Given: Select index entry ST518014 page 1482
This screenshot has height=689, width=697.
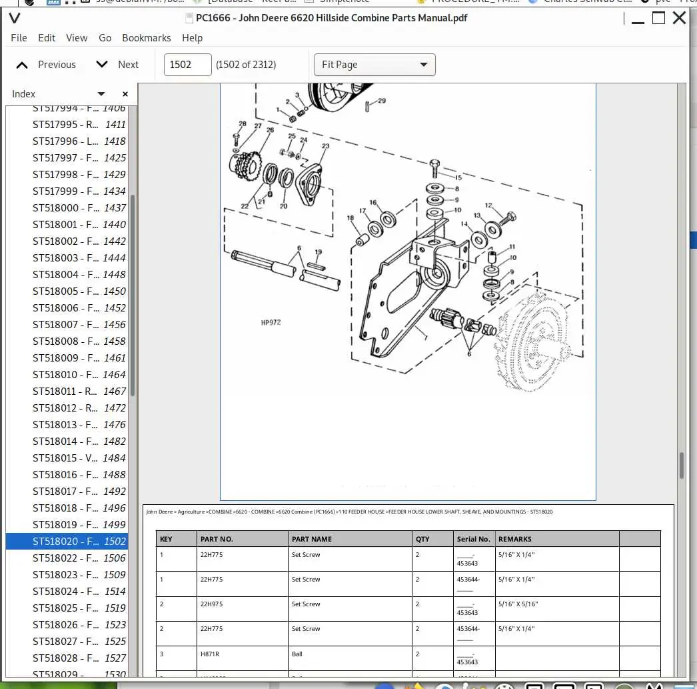Looking at the screenshot, I should click(67, 442).
